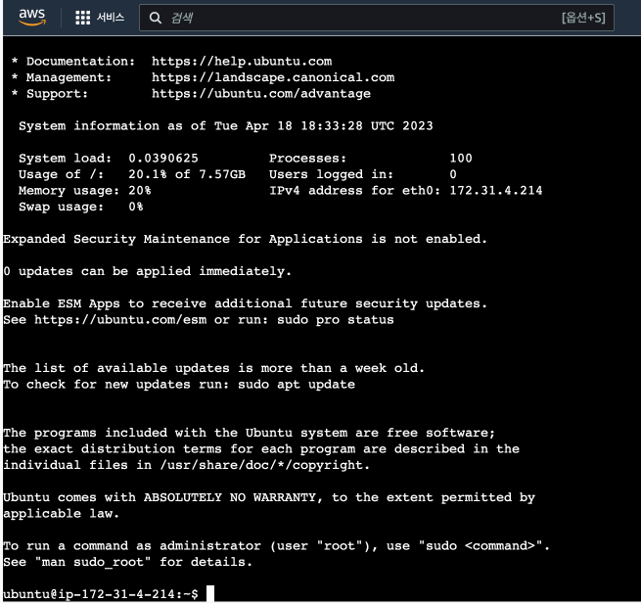Viewport: 641px width, 603px height.
Task: Click the ubuntu@ip-172-31-4-214 shell prompt
Action: (x=101, y=594)
